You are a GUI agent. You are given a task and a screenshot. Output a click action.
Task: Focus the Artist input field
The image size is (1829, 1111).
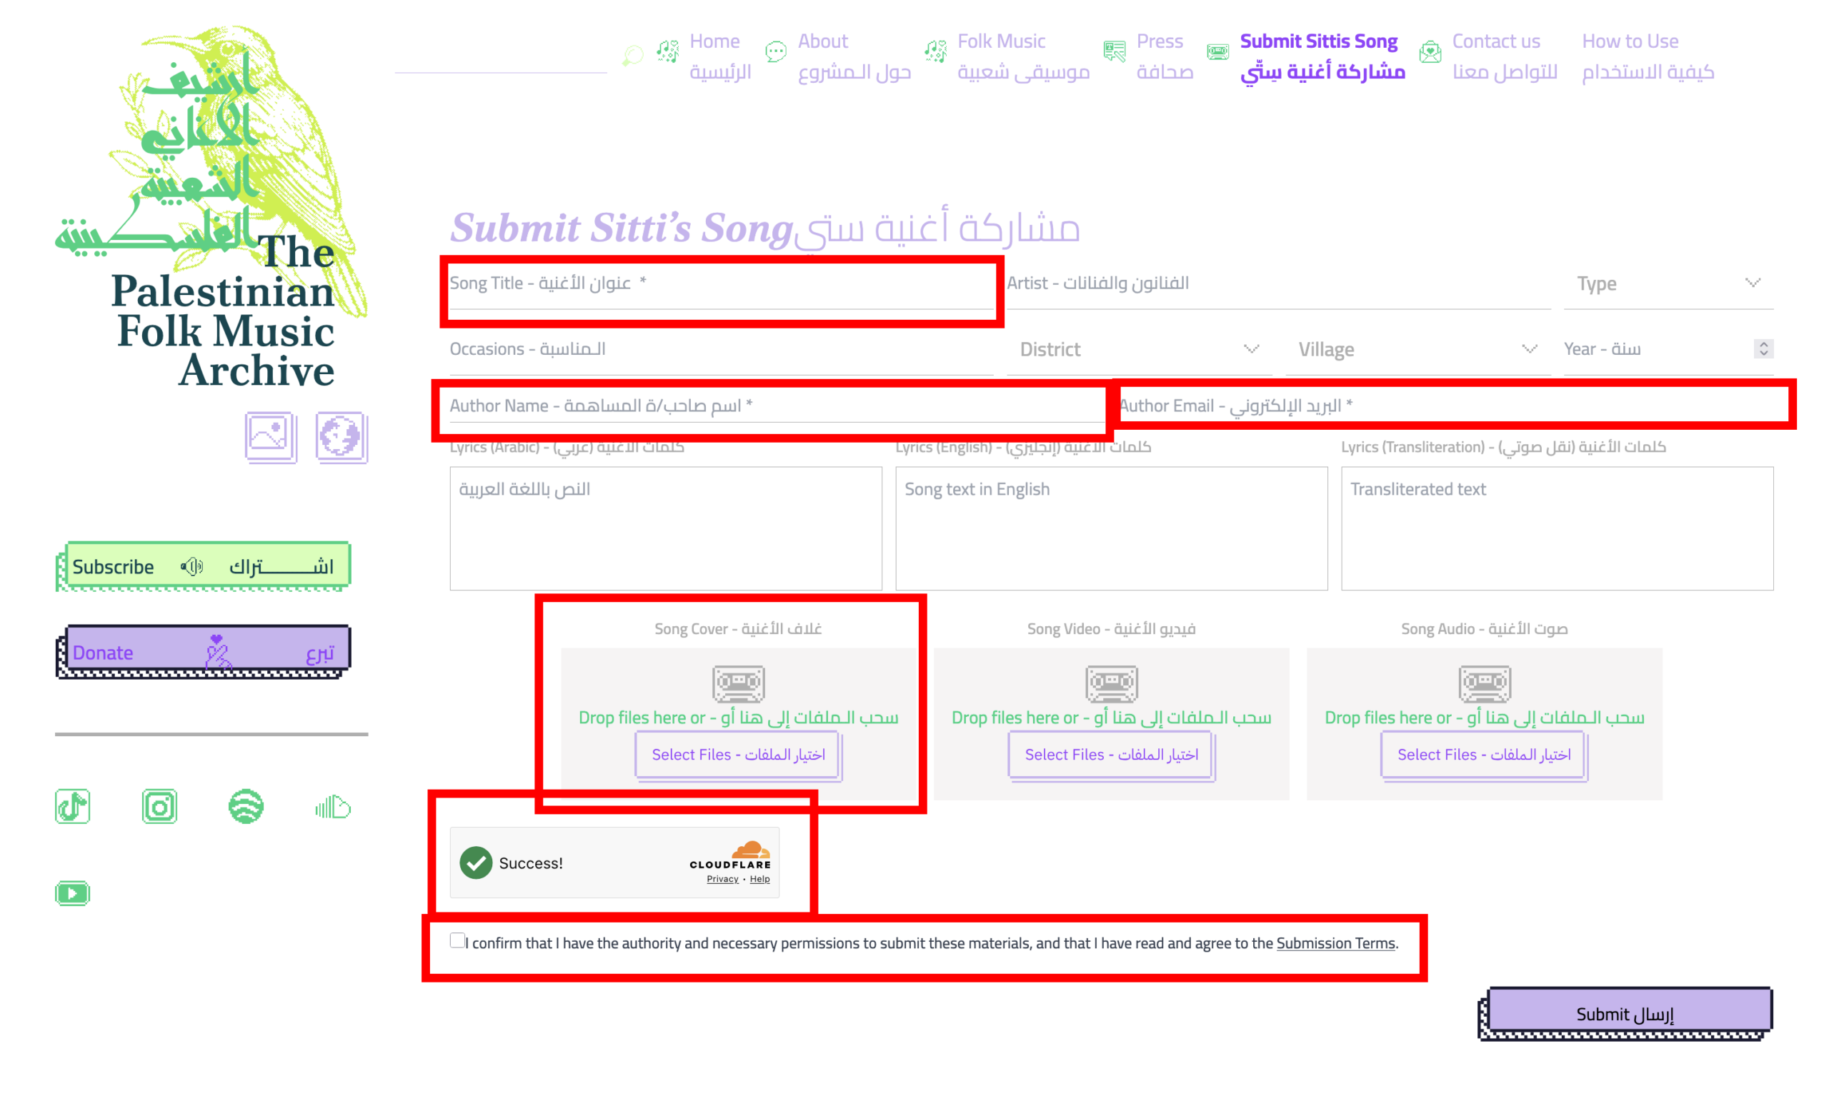pyautogui.click(x=1278, y=283)
